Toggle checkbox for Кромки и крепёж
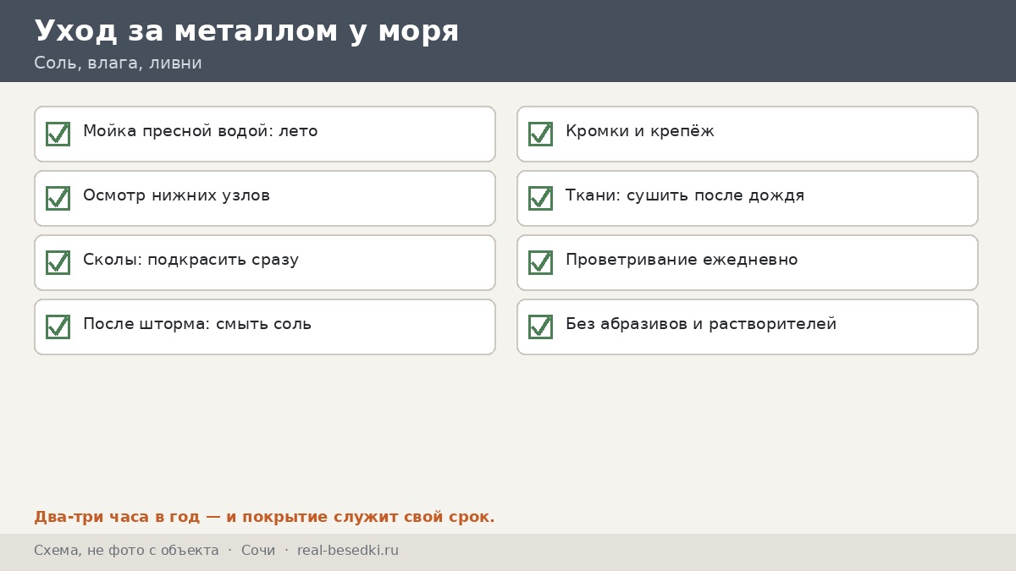This screenshot has width=1016, height=571. point(540,134)
